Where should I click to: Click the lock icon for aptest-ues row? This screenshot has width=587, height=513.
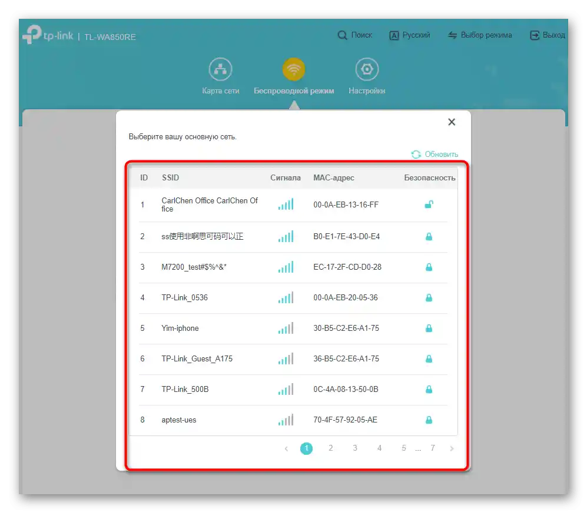coord(429,420)
